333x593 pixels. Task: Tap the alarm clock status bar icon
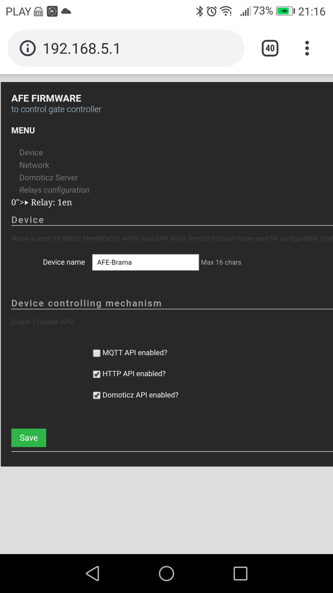212,11
